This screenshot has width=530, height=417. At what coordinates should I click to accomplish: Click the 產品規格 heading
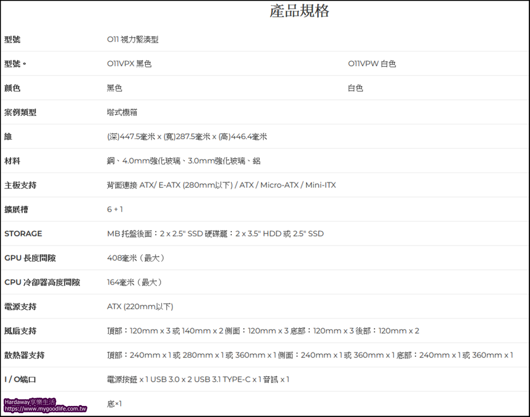pos(299,11)
